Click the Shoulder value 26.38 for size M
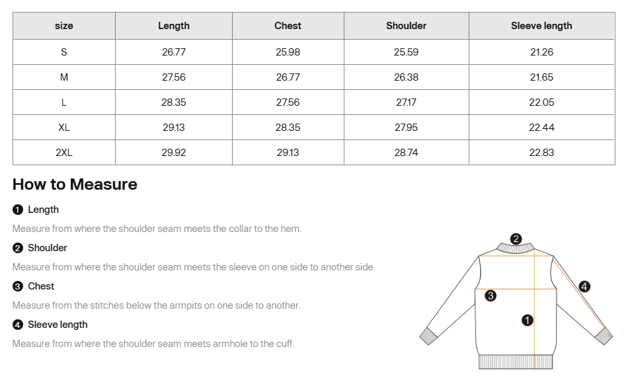 point(406,77)
